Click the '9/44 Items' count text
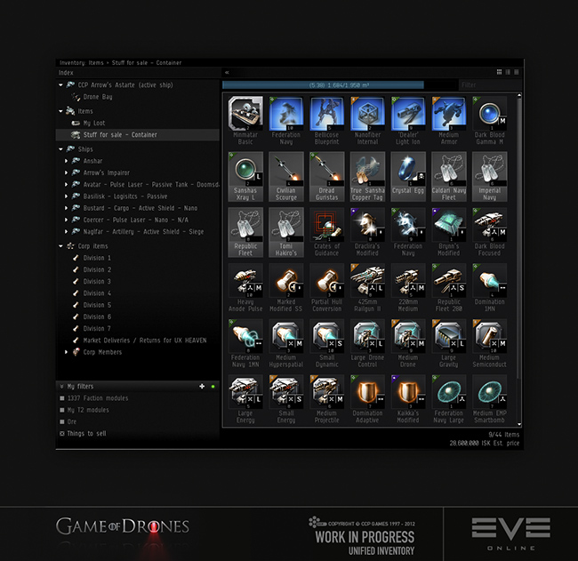Viewport: 578px width, 561px height. [x=503, y=435]
